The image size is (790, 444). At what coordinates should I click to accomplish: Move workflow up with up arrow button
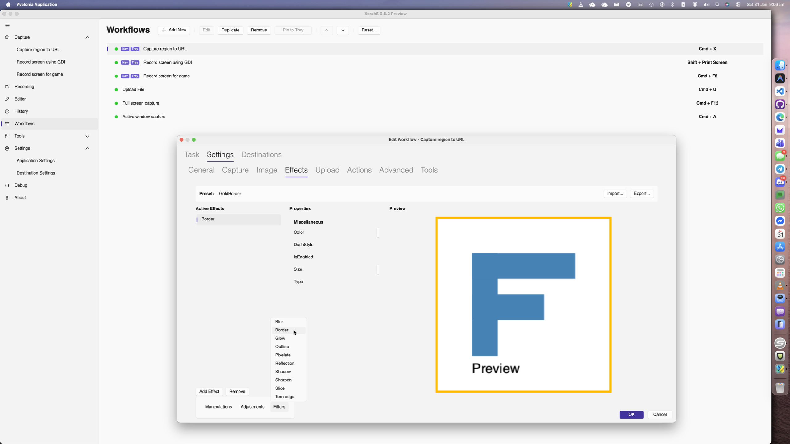[x=326, y=30]
